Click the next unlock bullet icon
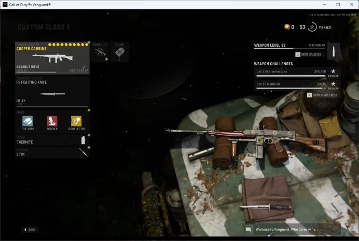Image resolution: width=359 pixels, height=241 pixels. 334,51
